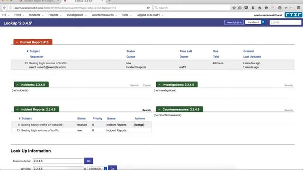Click Merge action for ticket 5
303x170 pixels.
click(x=139, y=125)
